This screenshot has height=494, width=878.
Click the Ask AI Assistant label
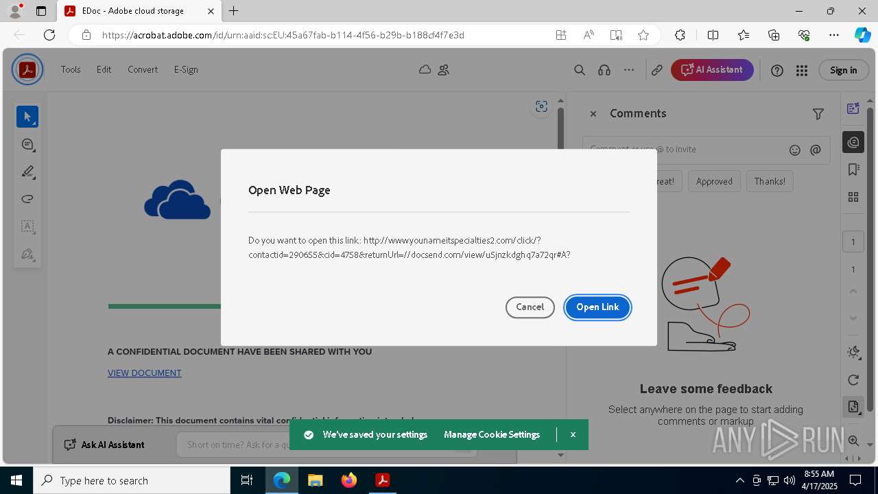point(112,445)
